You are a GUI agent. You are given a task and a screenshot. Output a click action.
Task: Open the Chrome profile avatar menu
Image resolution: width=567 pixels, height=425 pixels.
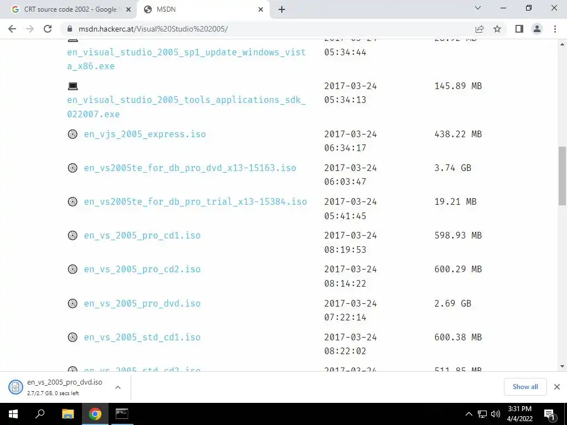[x=537, y=29]
